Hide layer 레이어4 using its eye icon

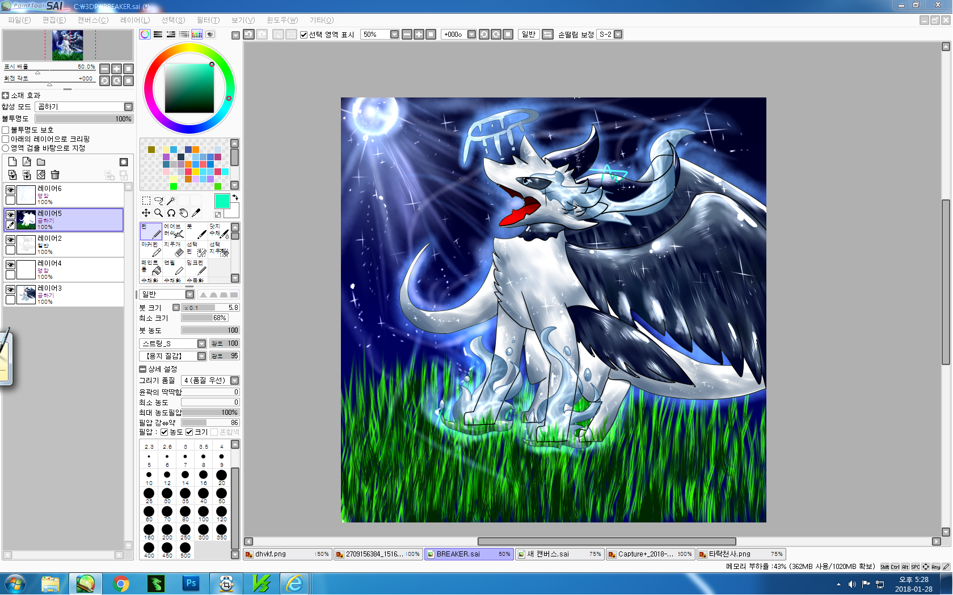pyautogui.click(x=10, y=265)
